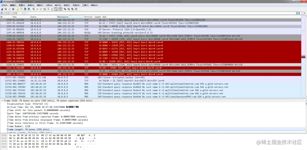Sort by the No. column header
Image resolution: width=307 pixels, height=150 pixels.
(x=6, y=17)
